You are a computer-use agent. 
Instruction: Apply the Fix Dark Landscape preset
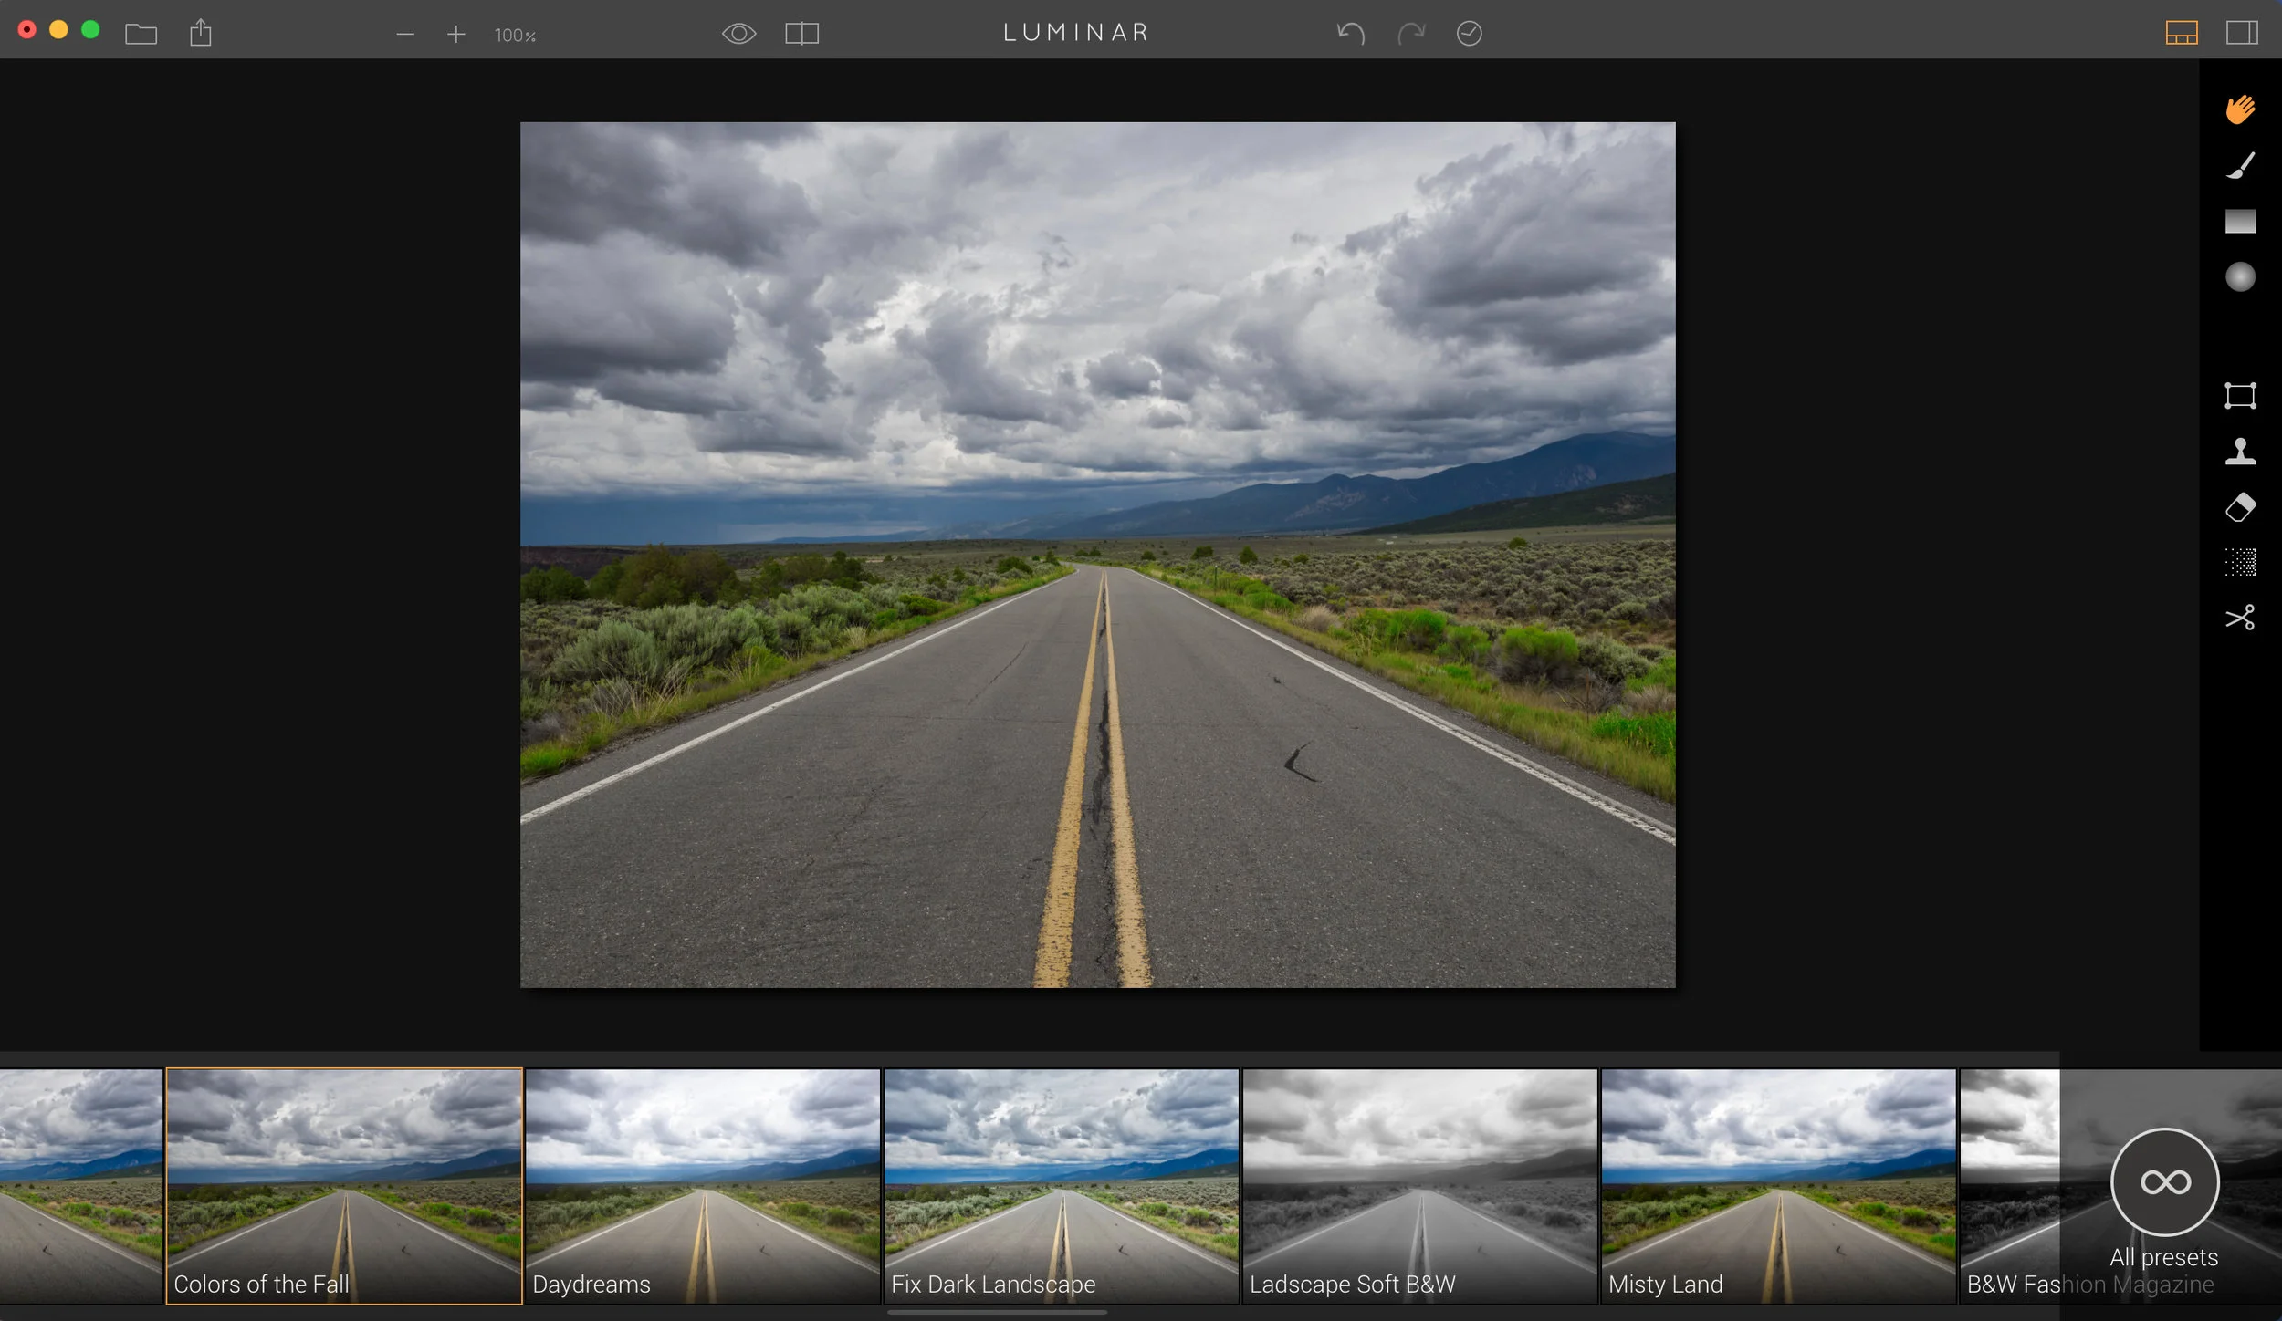1061,1185
